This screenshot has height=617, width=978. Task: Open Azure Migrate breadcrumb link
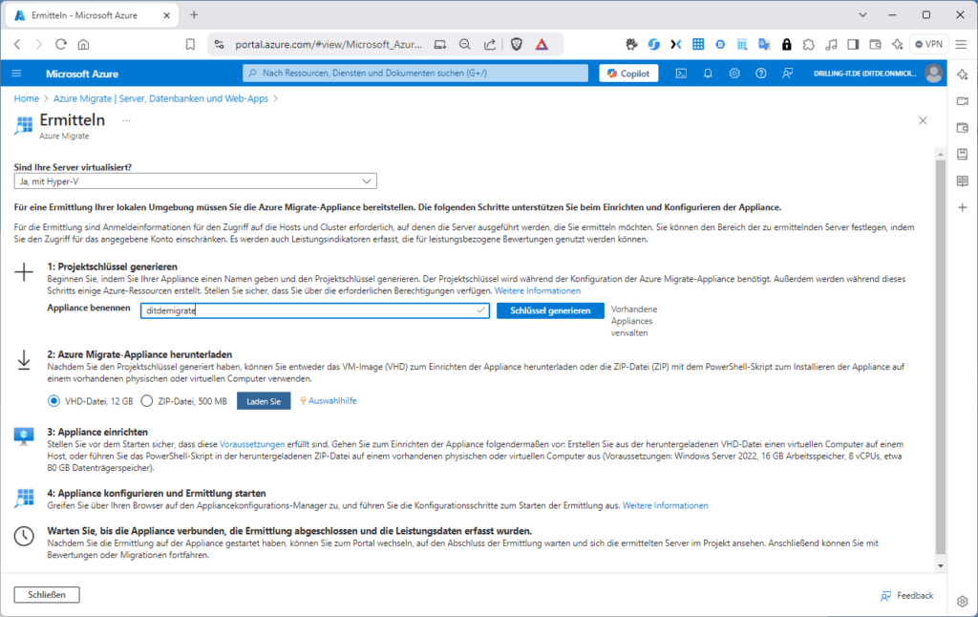tap(160, 98)
